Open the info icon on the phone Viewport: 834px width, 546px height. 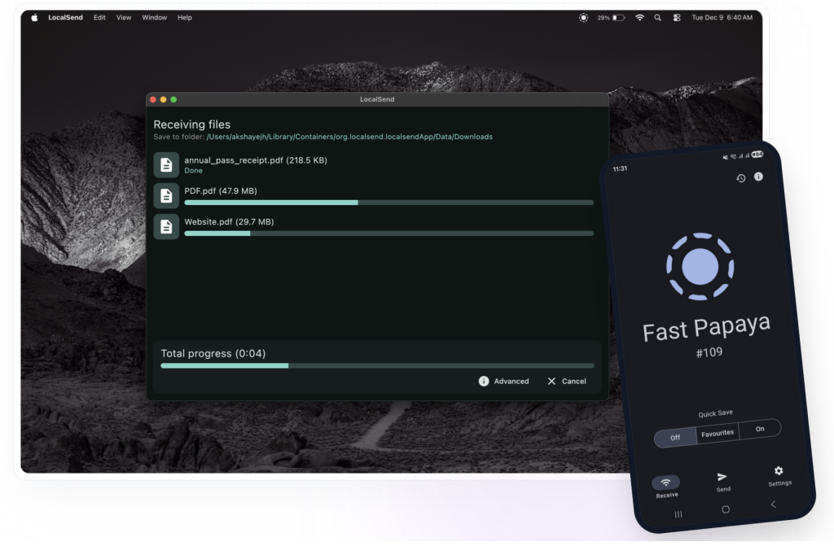pyautogui.click(x=758, y=177)
